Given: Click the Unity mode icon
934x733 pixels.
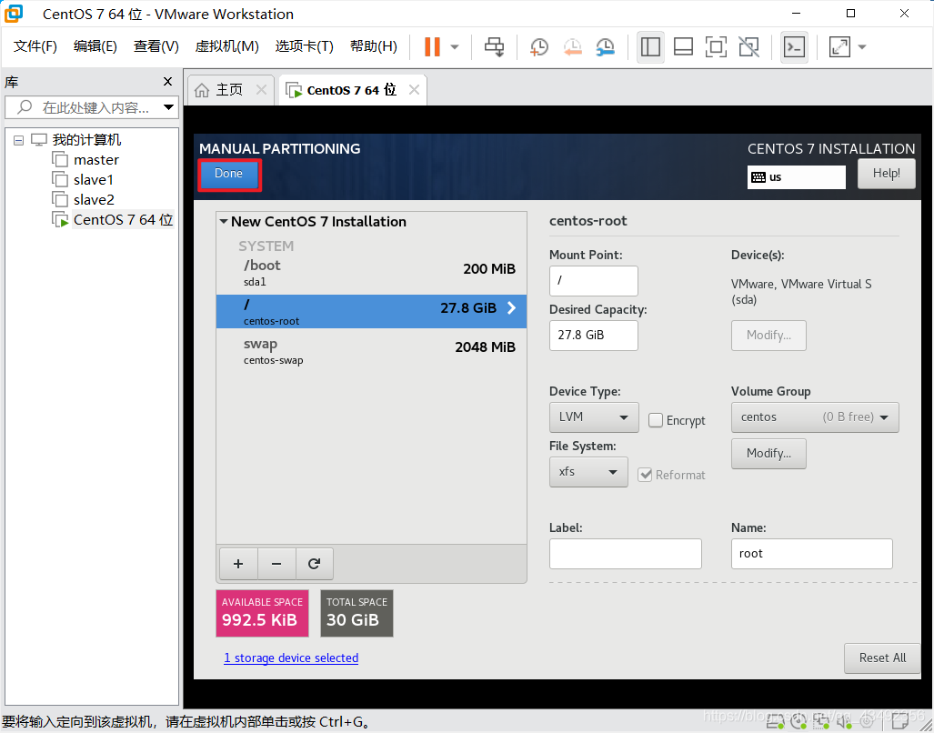Looking at the screenshot, I should (x=748, y=46).
